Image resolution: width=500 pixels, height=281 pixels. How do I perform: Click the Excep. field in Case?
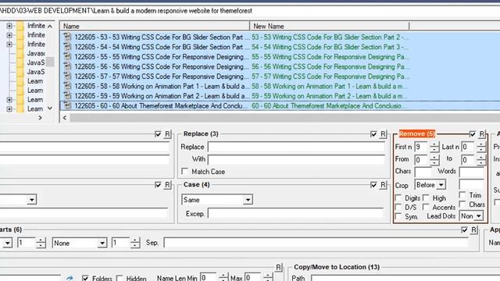pos(296,213)
